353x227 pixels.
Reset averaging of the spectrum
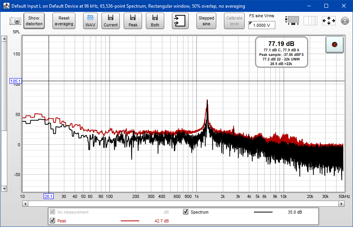pos(64,21)
